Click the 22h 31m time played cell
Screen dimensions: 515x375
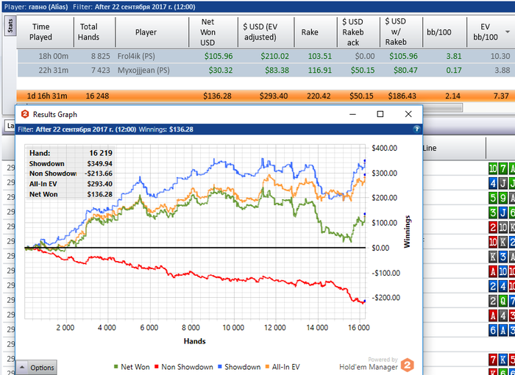(x=54, y=71)
